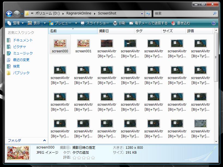
Task: Click the magnifier search icon
Action: 215,14
